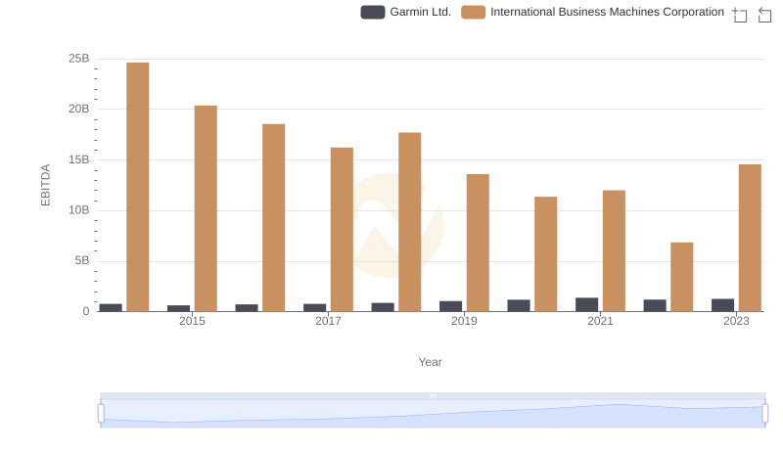Click the right handle of zoom slider

(764, 414)
